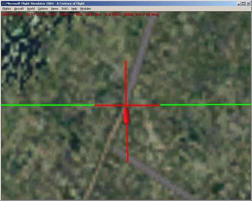Open the IVAO menu
Image resolution: width=252 pixels, height=201 pixels.
click(65, 9)
